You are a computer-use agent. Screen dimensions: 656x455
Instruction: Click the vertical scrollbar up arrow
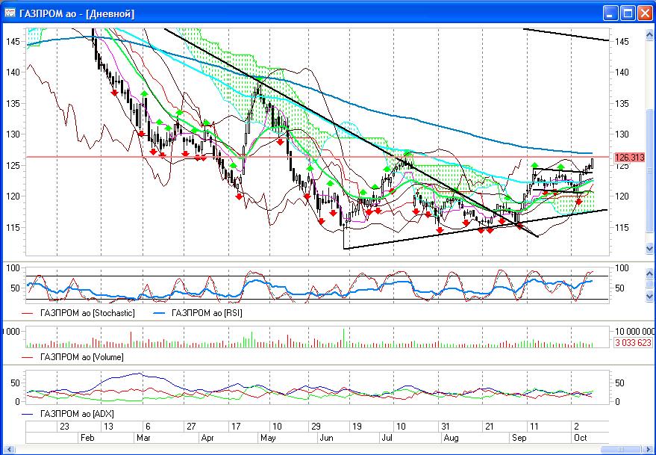click(x=649, y=33)
